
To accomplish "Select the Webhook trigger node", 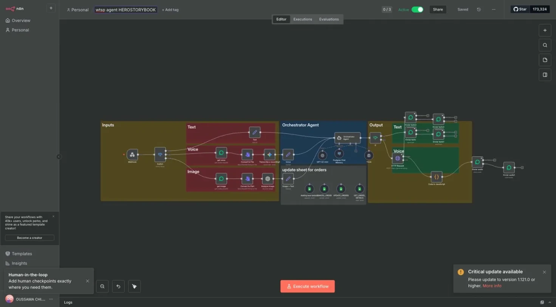I will click(132, 154).
